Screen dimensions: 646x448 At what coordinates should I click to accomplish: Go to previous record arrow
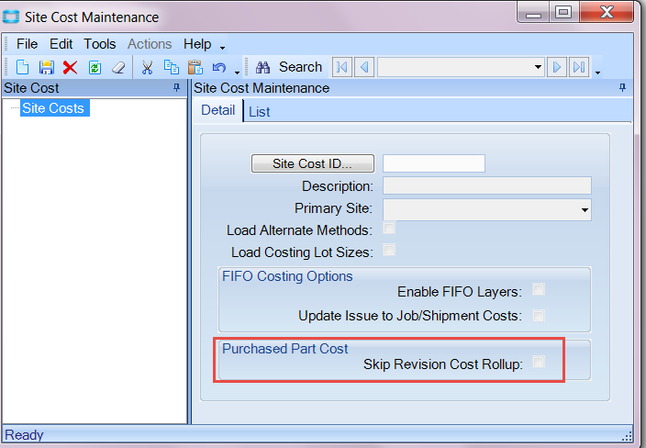364,67
